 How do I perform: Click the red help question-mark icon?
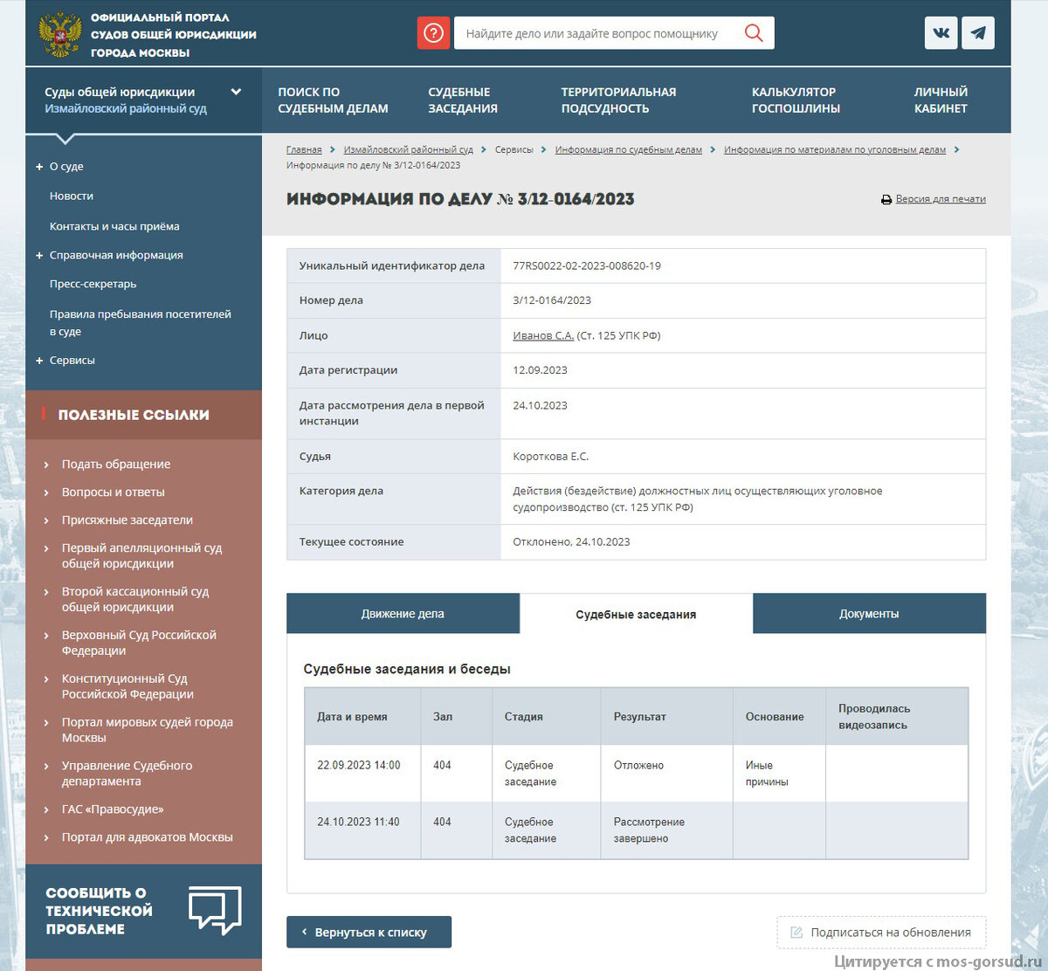click(x=433, y=32)
